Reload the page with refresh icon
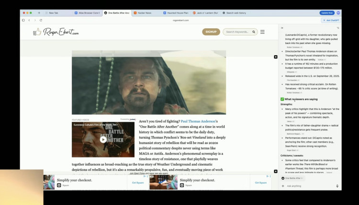The height and width of the screenshot is (205, 359). 41,20
